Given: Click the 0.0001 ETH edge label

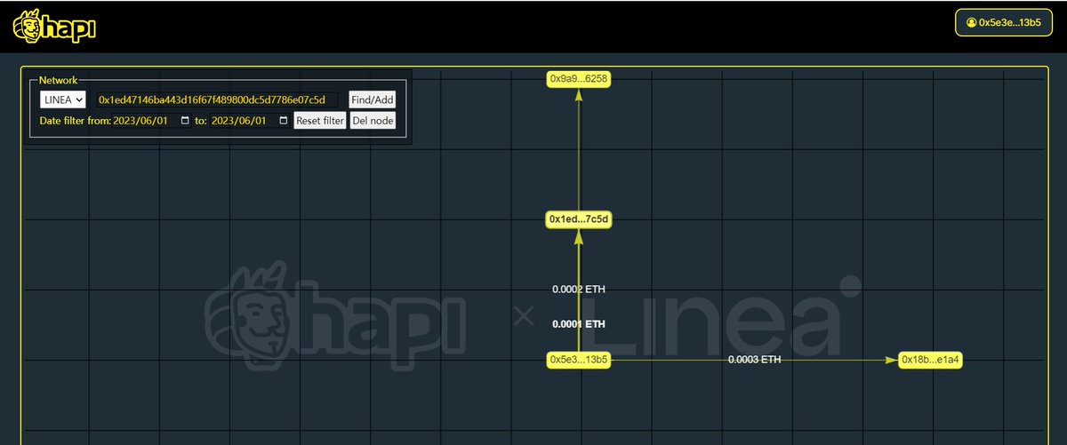Looking at the screenshot, I should point(579,324).
